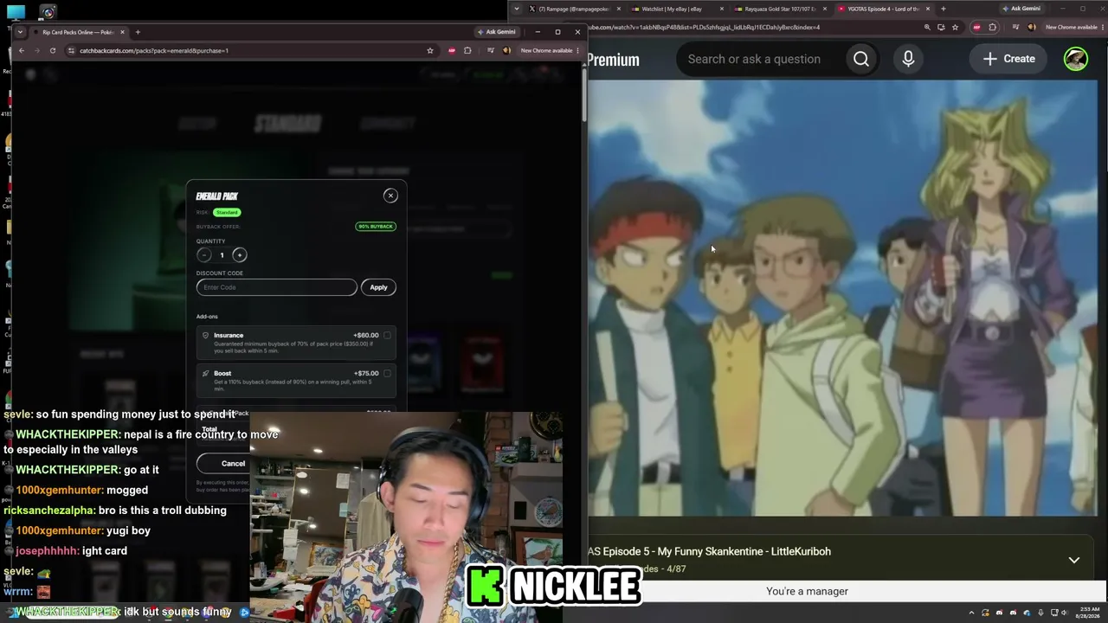Go back in the catchbackcards window
Image resolution: width=1108 pixels, height=623 pixels.
pos(22,50)
